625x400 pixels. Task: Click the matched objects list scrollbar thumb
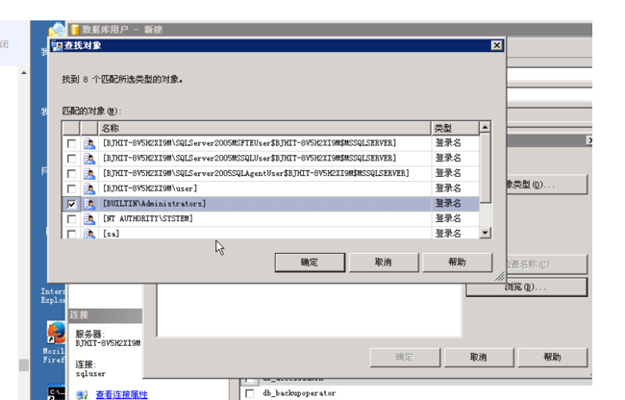tap(485, 168)
